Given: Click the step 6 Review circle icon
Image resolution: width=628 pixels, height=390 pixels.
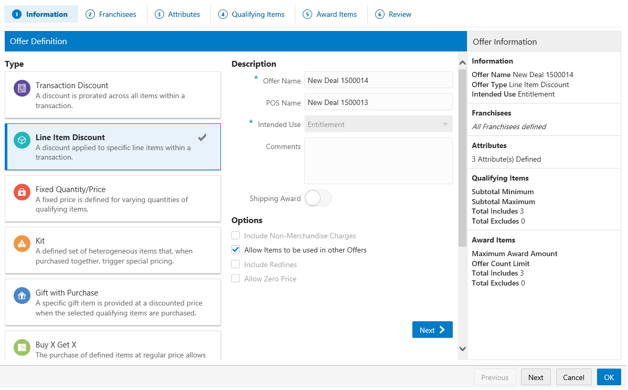Looking at the screenshot, I should (x=380, y=14).
